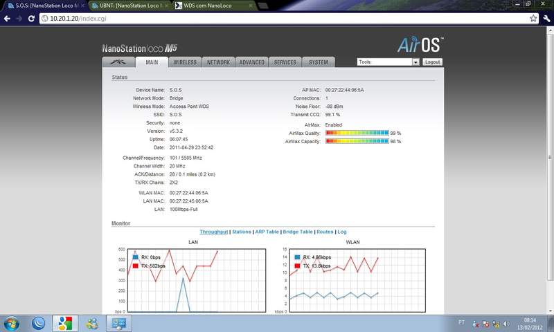Click the AirOS logo
Screen dimensions: 554x332
click(420, 45)
